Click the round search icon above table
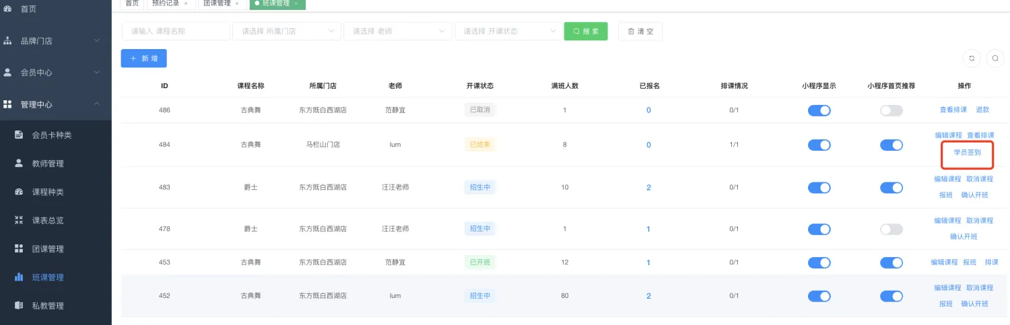This screenshot has height=325, width=1010. 995,59
